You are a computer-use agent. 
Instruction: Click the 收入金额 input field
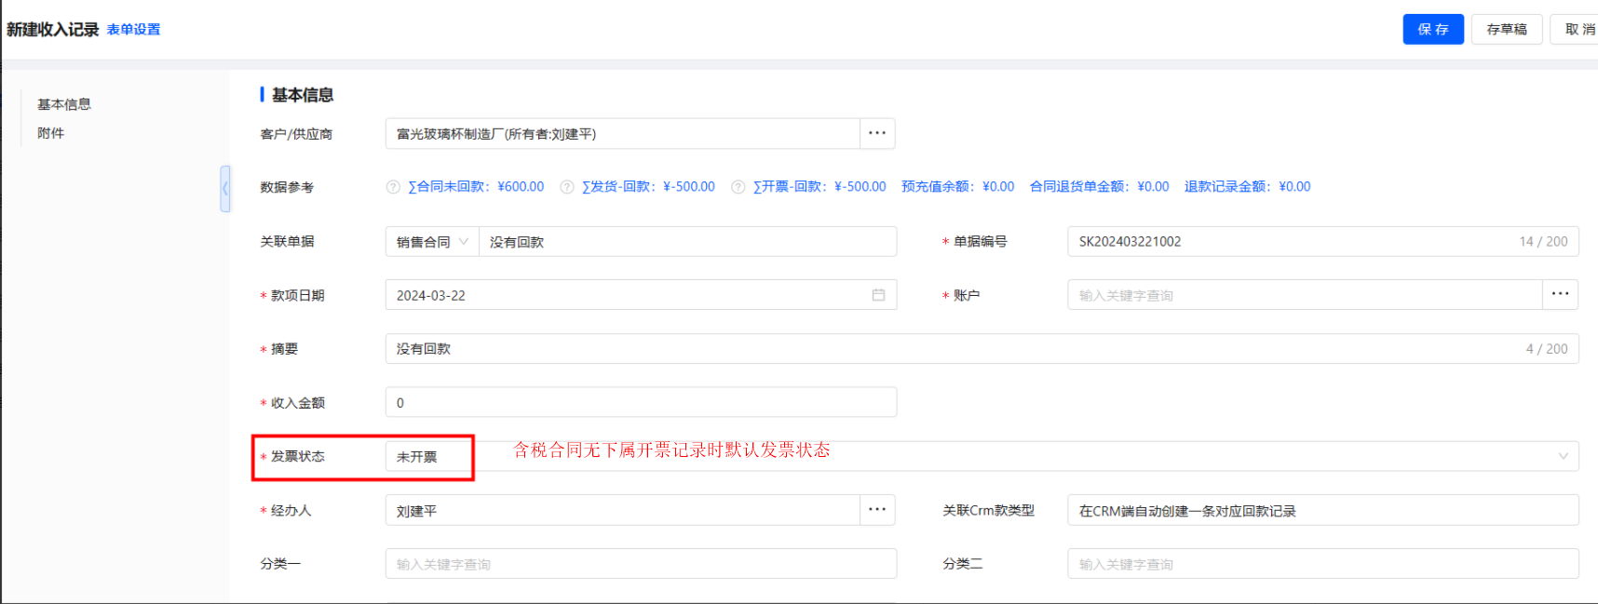[x=641, y=403]
